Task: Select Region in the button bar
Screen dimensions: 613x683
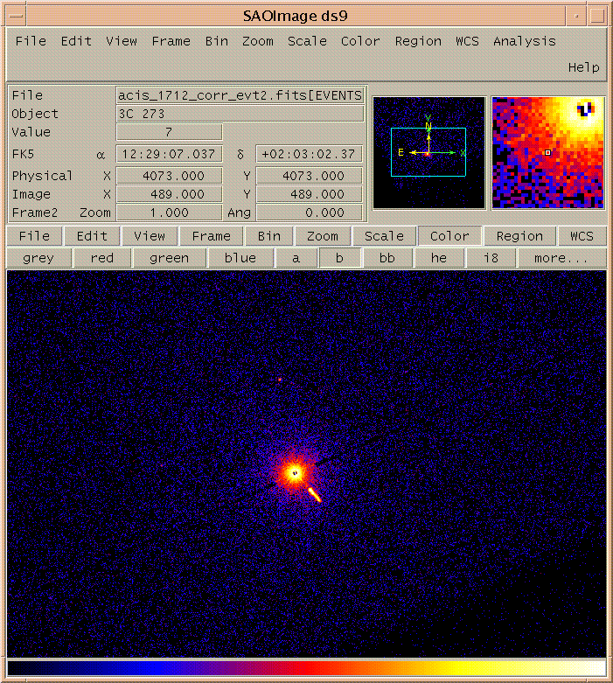Action: pyautogui.click(x=519, y=236)
